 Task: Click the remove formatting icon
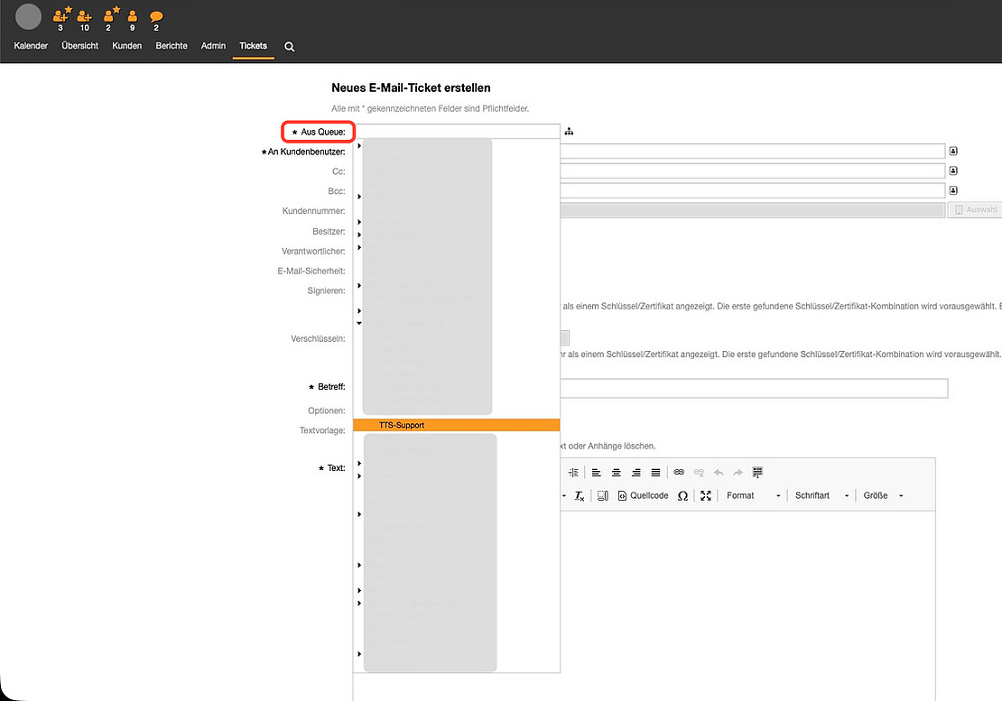coord(580,495)
